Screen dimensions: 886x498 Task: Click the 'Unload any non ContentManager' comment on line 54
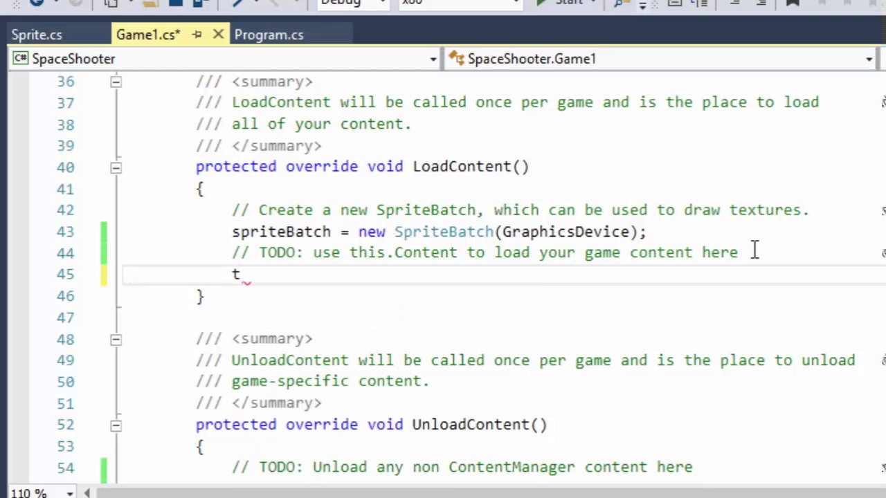click(462, 467)
